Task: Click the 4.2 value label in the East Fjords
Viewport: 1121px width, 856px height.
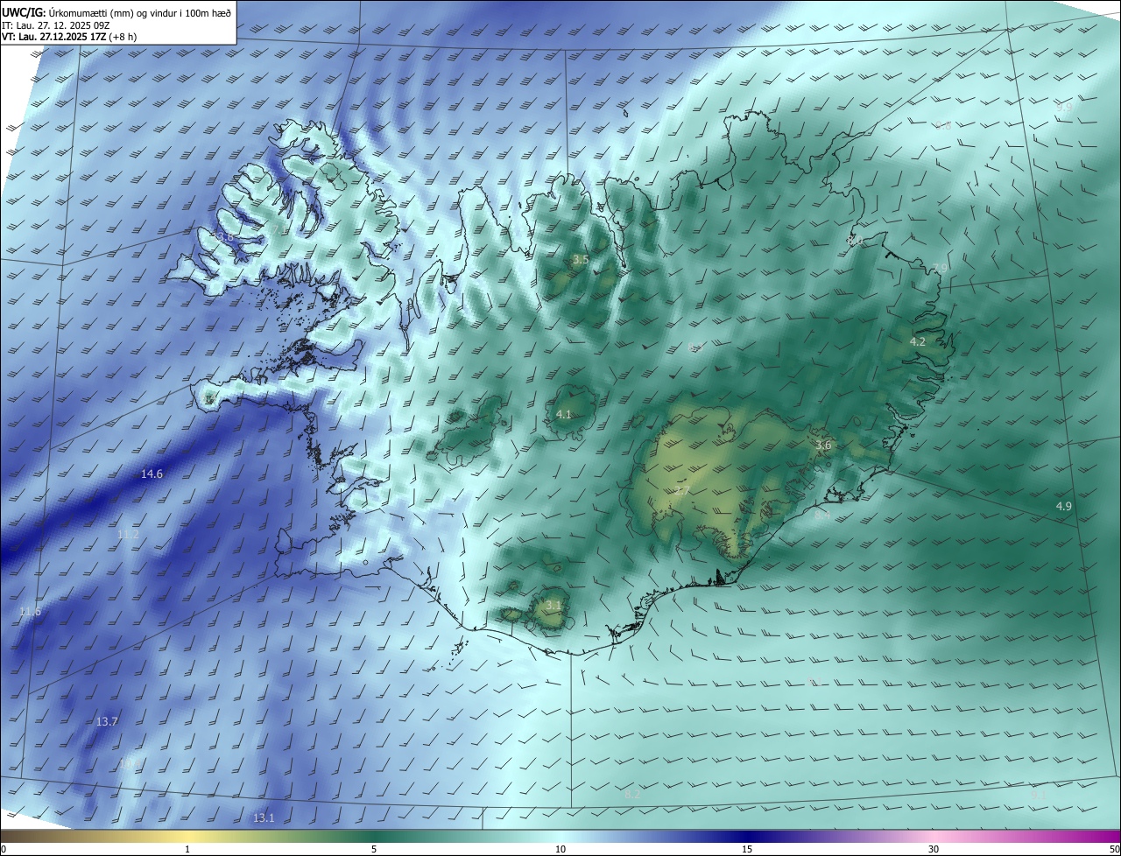Action: pyautogui.click(x=917, y=341)
